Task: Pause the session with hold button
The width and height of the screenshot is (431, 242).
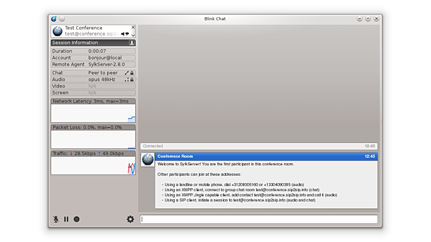Action: [x=66, y=219]
